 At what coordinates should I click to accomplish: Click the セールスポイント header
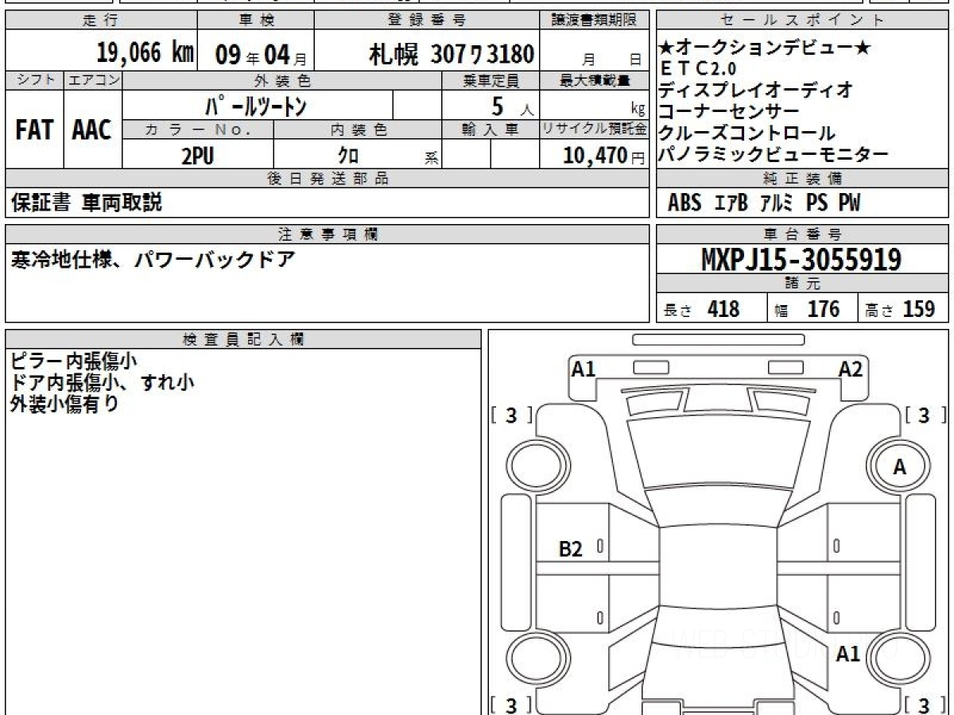801,20
